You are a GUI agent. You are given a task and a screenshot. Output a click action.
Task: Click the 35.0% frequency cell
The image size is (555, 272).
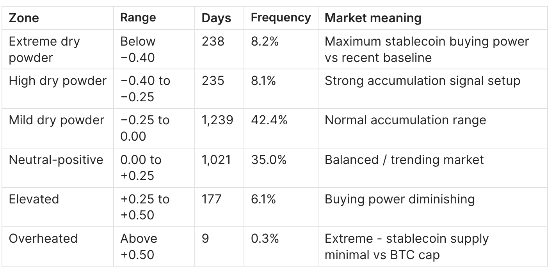pyautogui.click(x=269, y=160)
